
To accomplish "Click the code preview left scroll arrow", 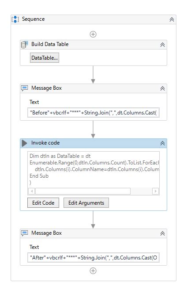I will click(32, 191).
